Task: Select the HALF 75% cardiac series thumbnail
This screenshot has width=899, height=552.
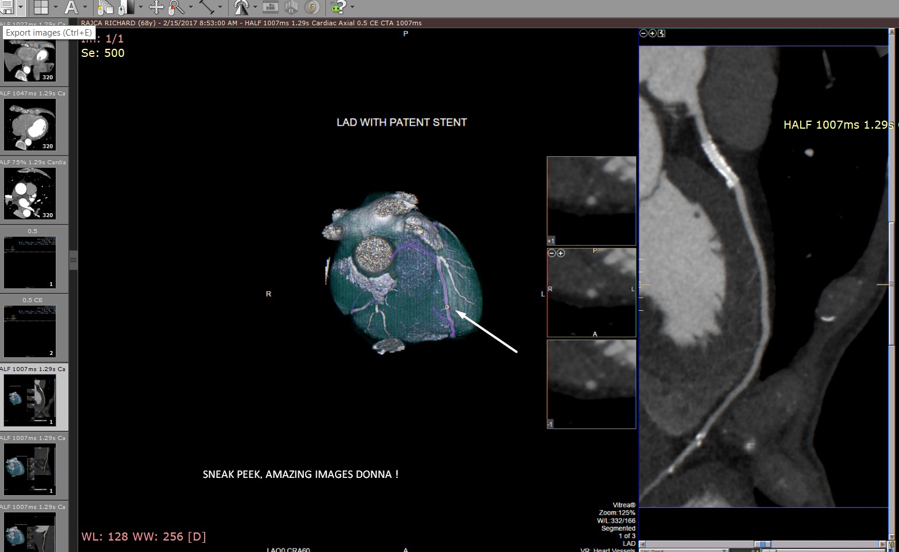Action: tap(30, 193)
